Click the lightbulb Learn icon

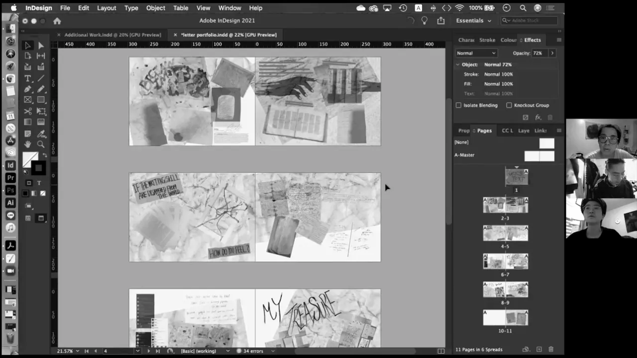coord(425,20)
